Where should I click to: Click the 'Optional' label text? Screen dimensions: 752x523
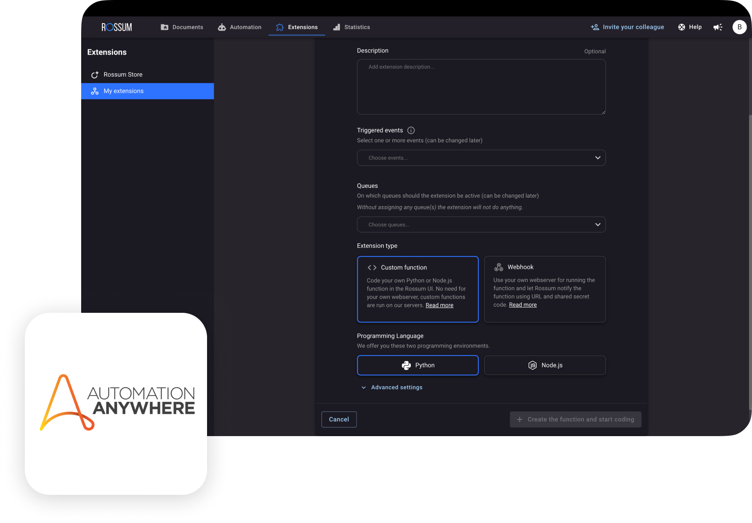tap(595, 51)
